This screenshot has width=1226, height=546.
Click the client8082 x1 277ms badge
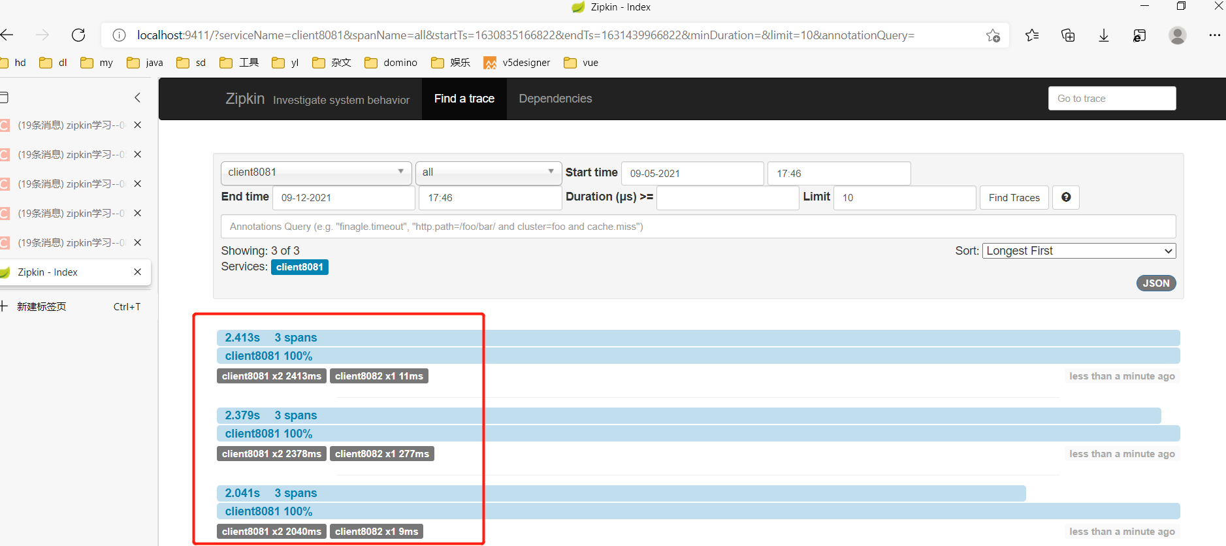[x=382, y=454]
